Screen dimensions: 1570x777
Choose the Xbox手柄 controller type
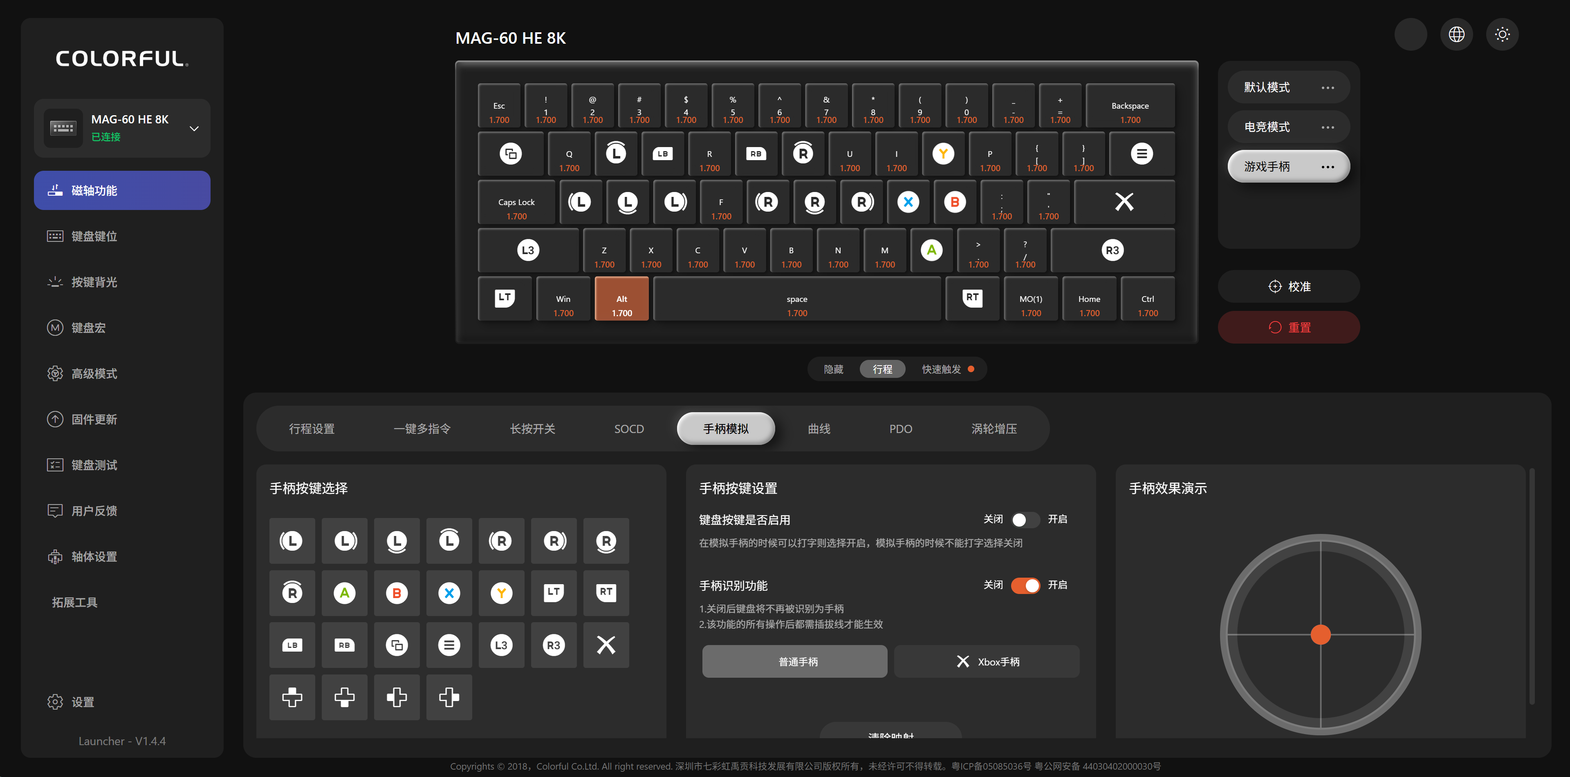point(987,662)
